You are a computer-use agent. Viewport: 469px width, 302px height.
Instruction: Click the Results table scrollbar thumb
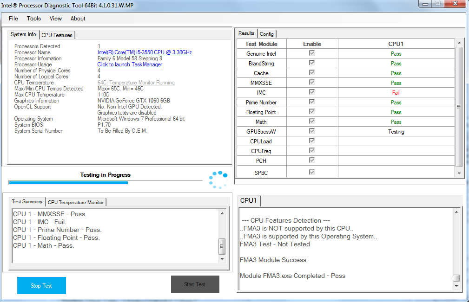459,107
